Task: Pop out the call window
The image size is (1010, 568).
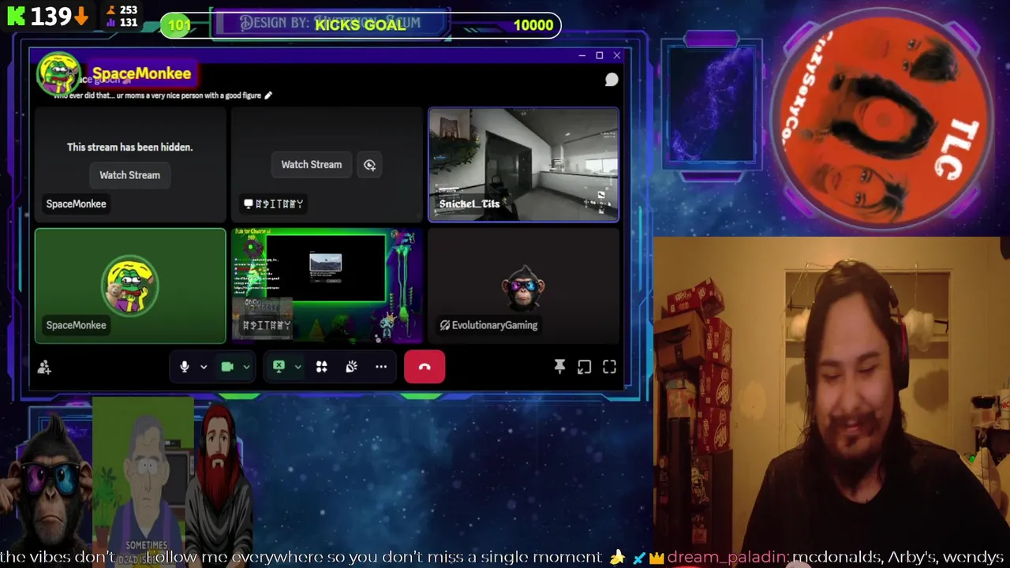Action: 584,367
